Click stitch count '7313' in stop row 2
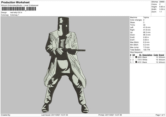166x117 pixels. coord(139,60)
